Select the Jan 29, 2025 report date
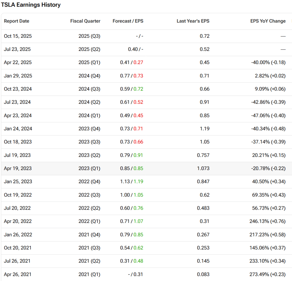The height and width of the screenshot is (281, 292). (18, 76)
